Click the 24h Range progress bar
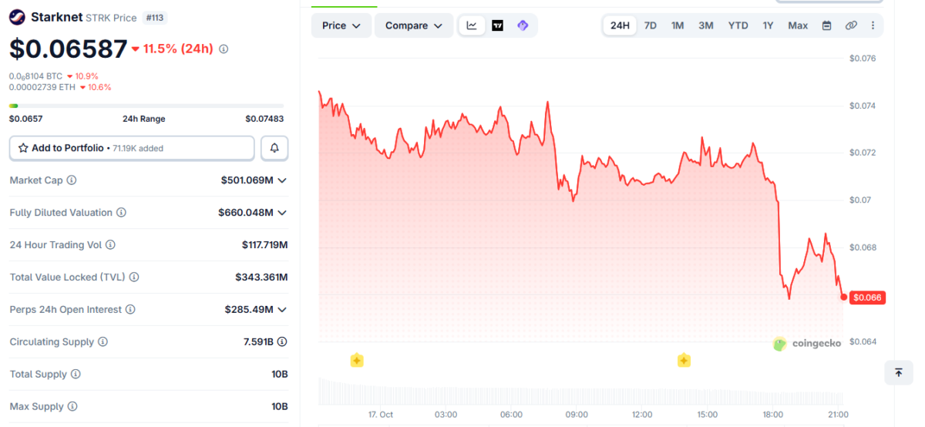 146,106
